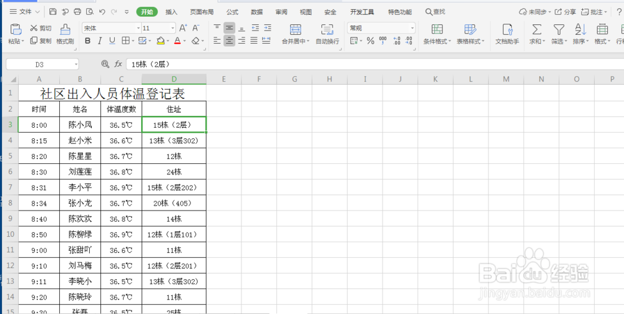Switch to 开发工具 Developer tab
Screen dimensions: 624x314
(x=362, y=12)
